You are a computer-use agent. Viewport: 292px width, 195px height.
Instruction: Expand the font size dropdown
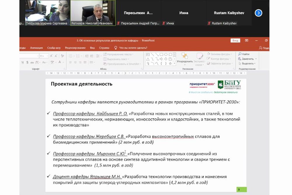point(47,56)
